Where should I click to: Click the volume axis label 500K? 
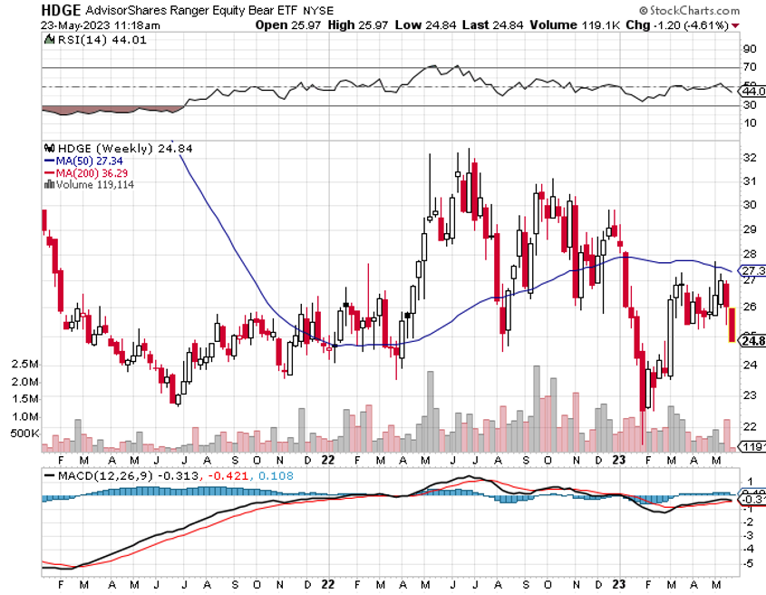pyautogui.click(x=24, y=434)
